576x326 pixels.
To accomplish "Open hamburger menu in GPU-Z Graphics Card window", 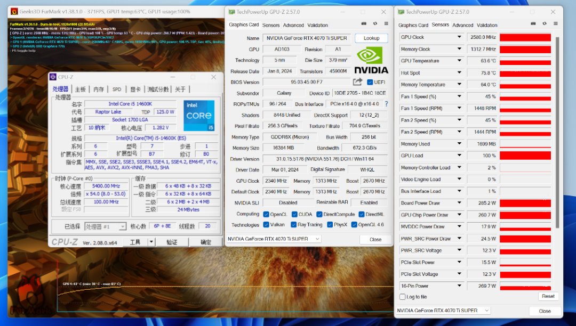I will (x=386, y=23).
